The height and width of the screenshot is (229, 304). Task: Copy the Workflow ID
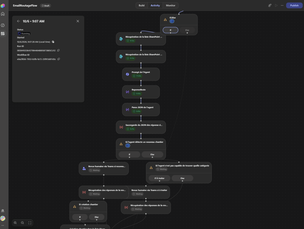[x=58, y=59]
